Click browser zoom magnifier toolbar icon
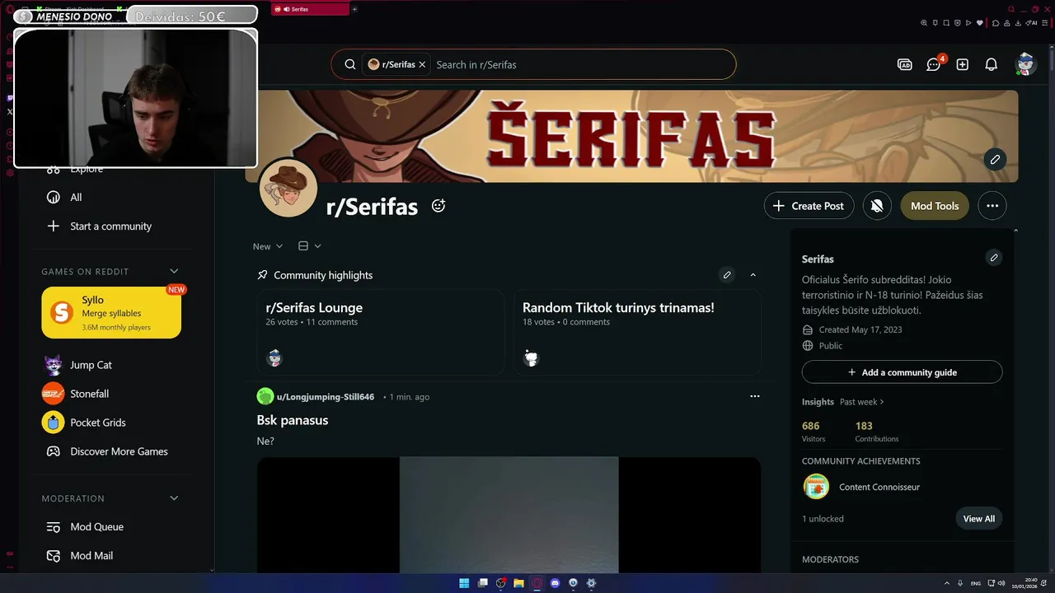The image size is (1055, 593). coord(924,23)
